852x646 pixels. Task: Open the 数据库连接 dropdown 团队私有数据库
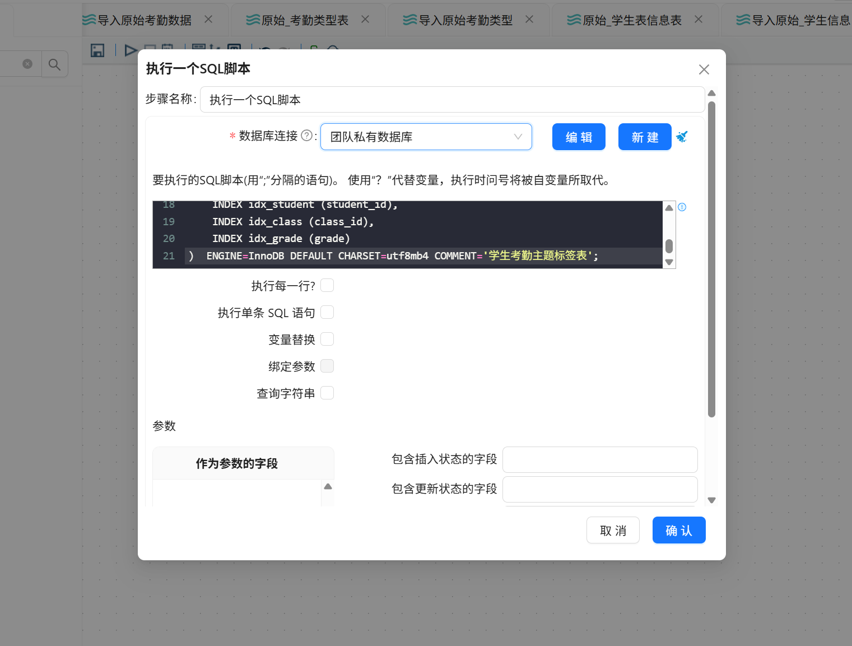click(x=426, y=137)
